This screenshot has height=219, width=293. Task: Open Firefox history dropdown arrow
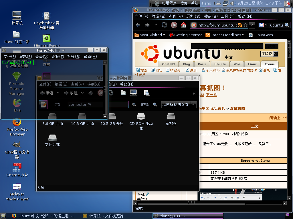click(x=156, y=25)
